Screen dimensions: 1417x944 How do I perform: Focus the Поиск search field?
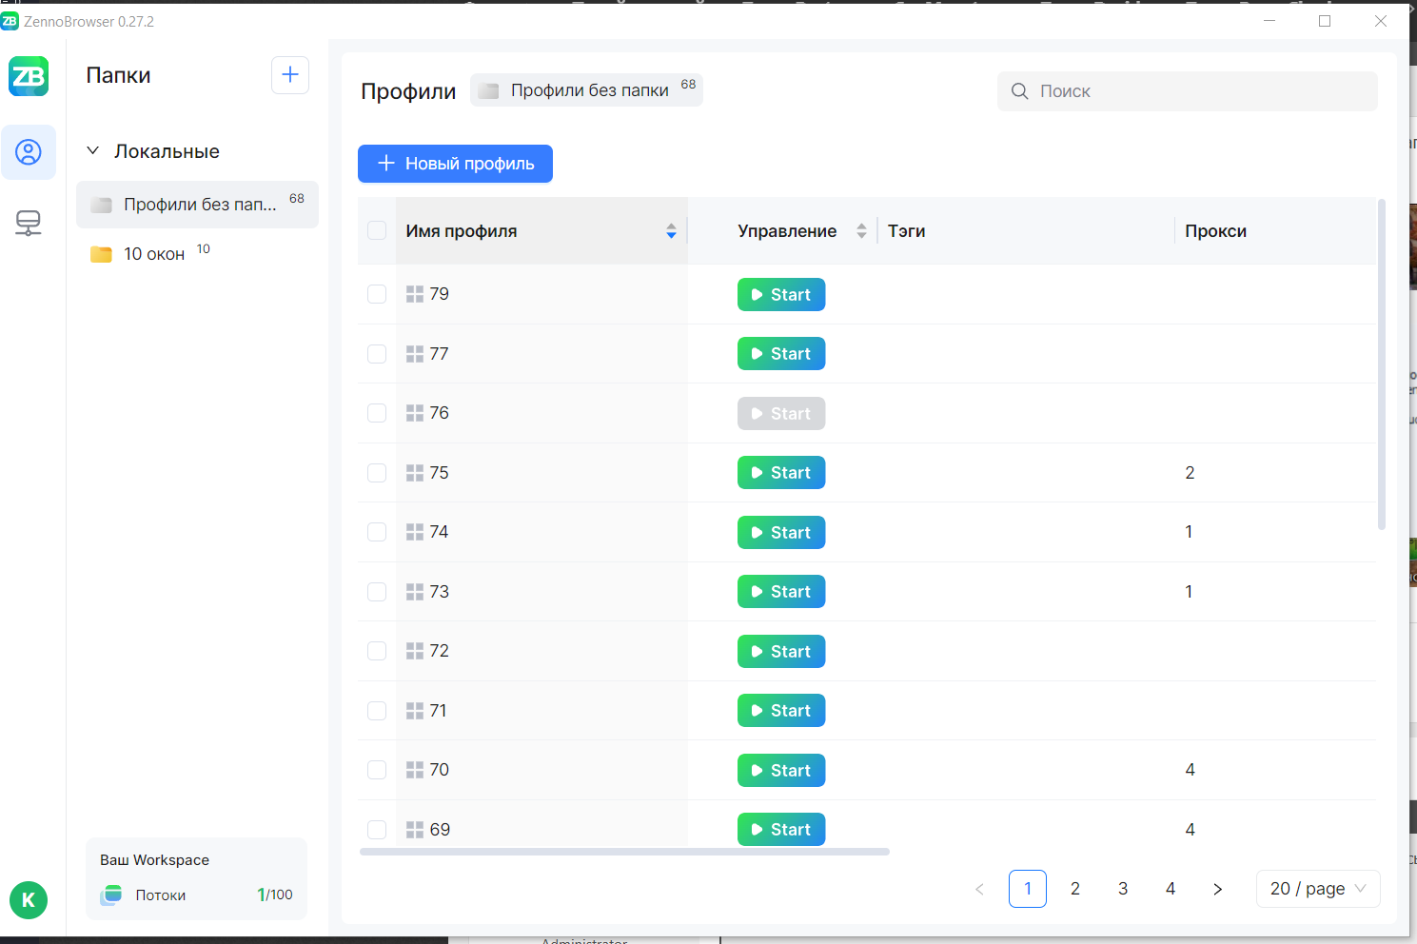1188,91
